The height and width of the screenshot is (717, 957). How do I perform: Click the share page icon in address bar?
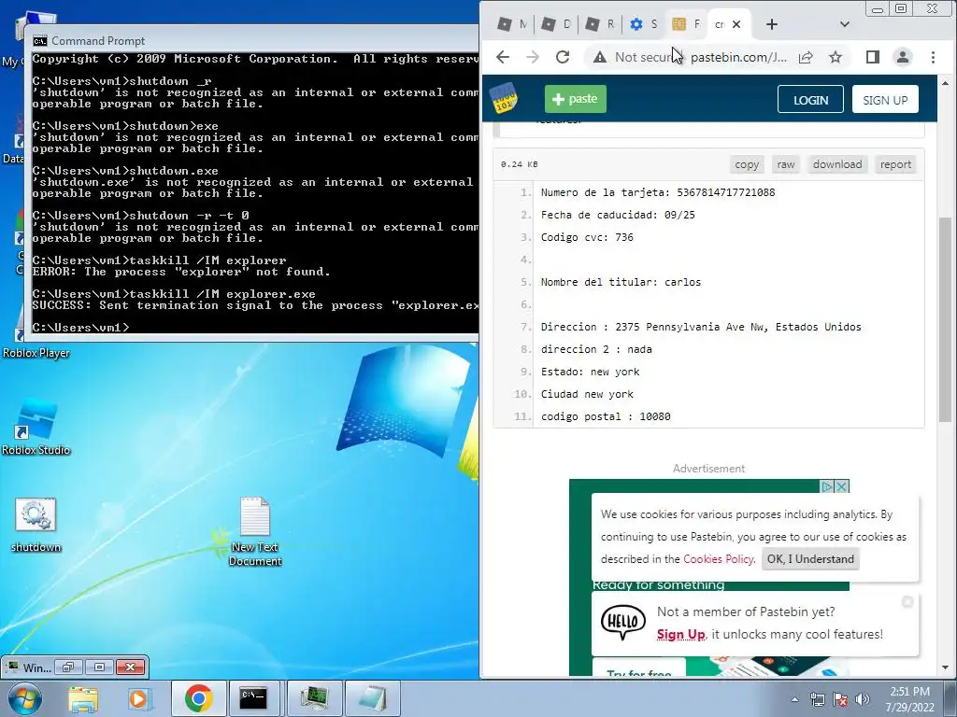[x=806, y=57]
